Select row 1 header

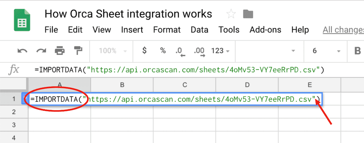pyautogui.click(x=14, y=99)
